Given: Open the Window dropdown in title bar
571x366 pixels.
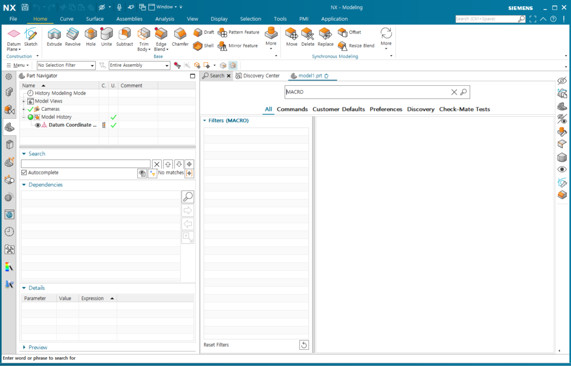Looking at the screenshot, I should [166, 7].
